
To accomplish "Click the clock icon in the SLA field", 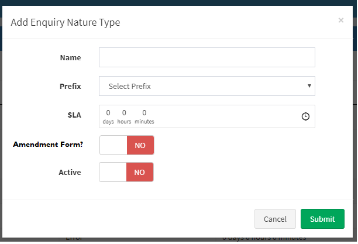I will click(305, 116).
